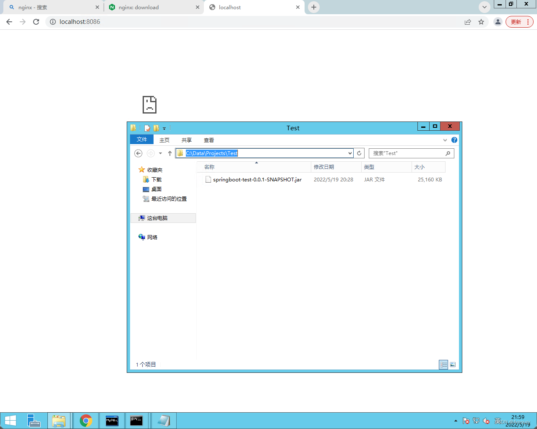Switch to the 查看 ribbon tab
The width and height of the screenshot is (537, 429).
209,140
